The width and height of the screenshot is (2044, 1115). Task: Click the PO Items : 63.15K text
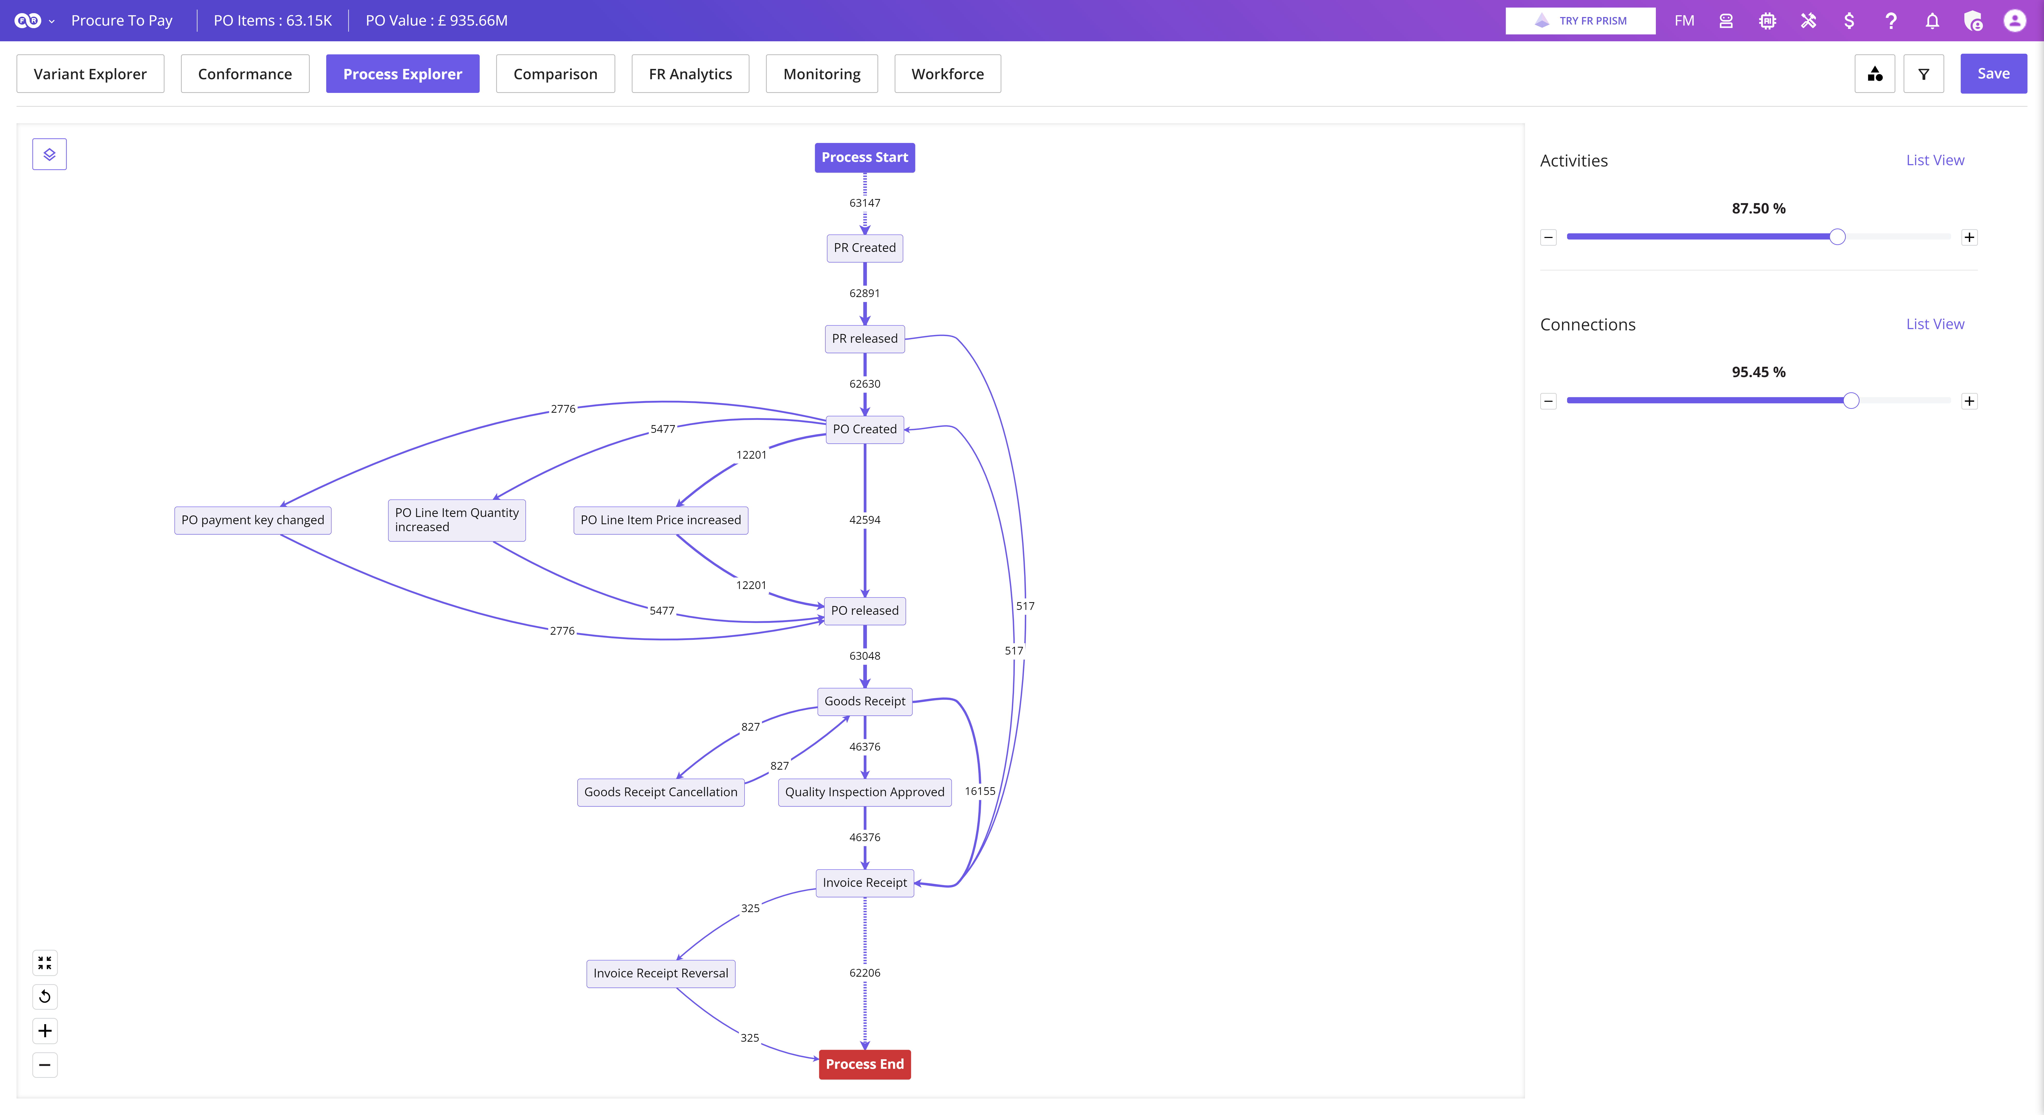(x=273, y=21)
